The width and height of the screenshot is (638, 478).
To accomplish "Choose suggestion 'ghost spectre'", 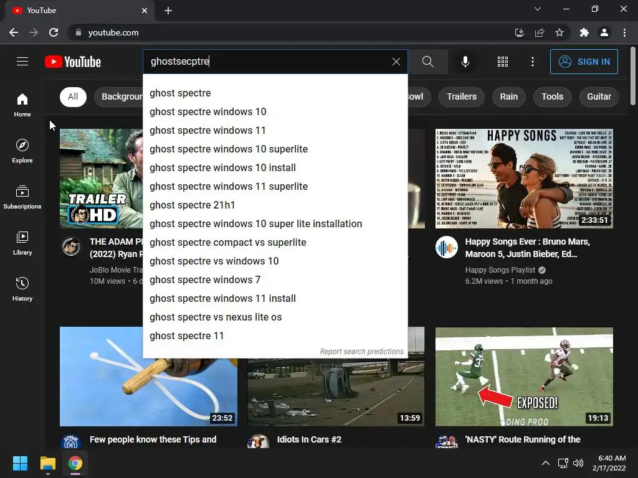I will [275, 93].
